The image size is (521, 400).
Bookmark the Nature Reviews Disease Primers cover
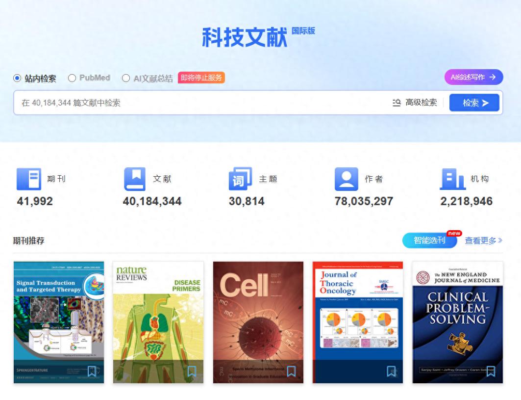pos(191,372)
